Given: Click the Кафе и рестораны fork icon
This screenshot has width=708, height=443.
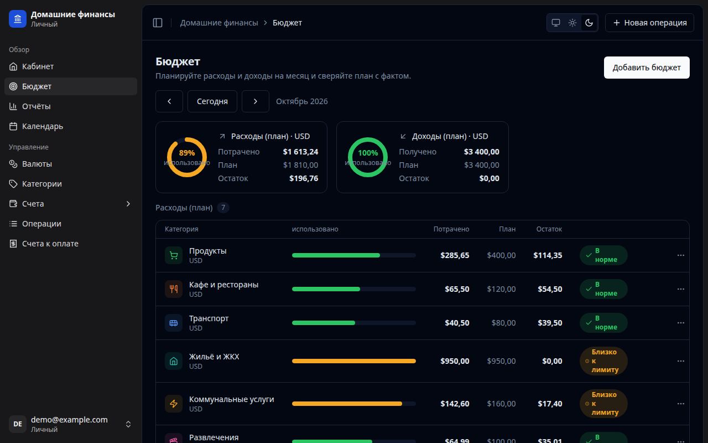Looking at the screenshot, I should click(174, 289).
